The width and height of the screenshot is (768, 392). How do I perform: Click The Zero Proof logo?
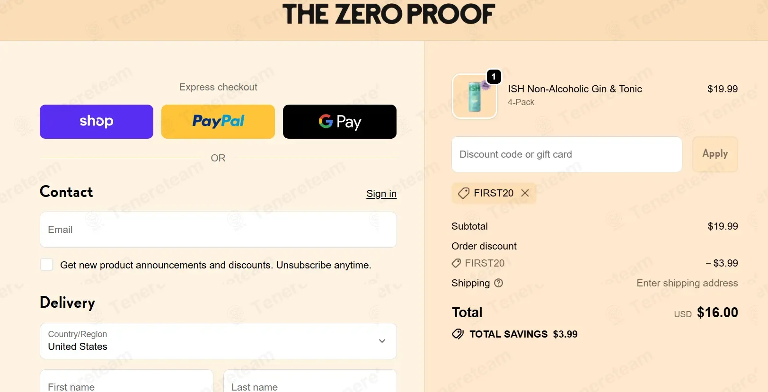coord(388,14)
